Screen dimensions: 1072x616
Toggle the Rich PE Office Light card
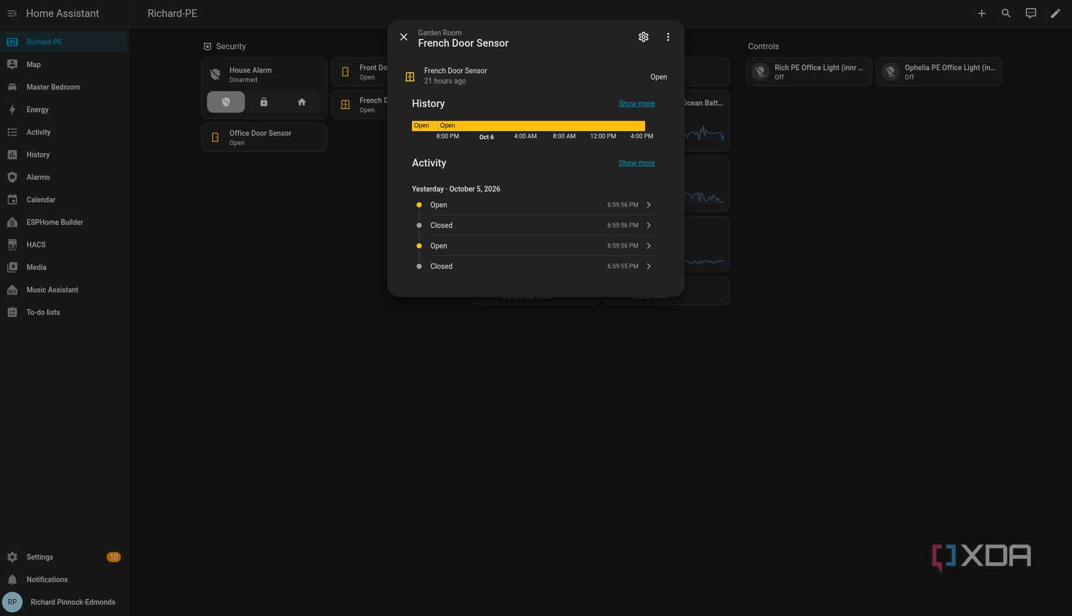pos(809,71)
